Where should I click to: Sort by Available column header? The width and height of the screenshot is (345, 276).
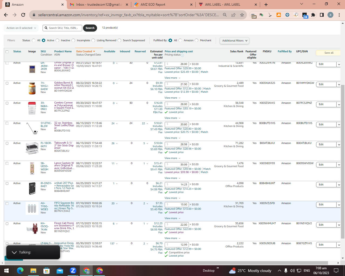point(109,51)
